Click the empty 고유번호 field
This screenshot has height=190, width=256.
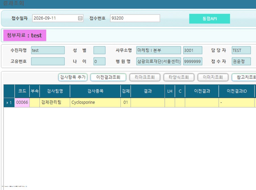coord(48,61)
